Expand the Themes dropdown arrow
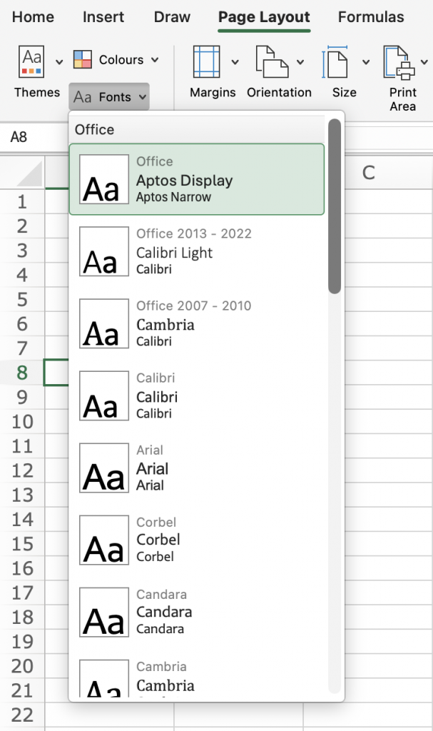This screenshot has width=433, height=731. [x=59, y=61]
